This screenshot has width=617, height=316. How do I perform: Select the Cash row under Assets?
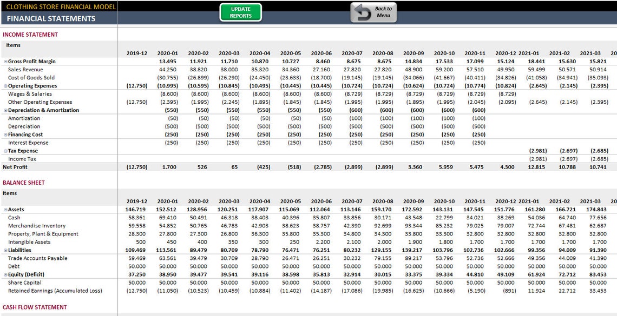click(14, 217)
